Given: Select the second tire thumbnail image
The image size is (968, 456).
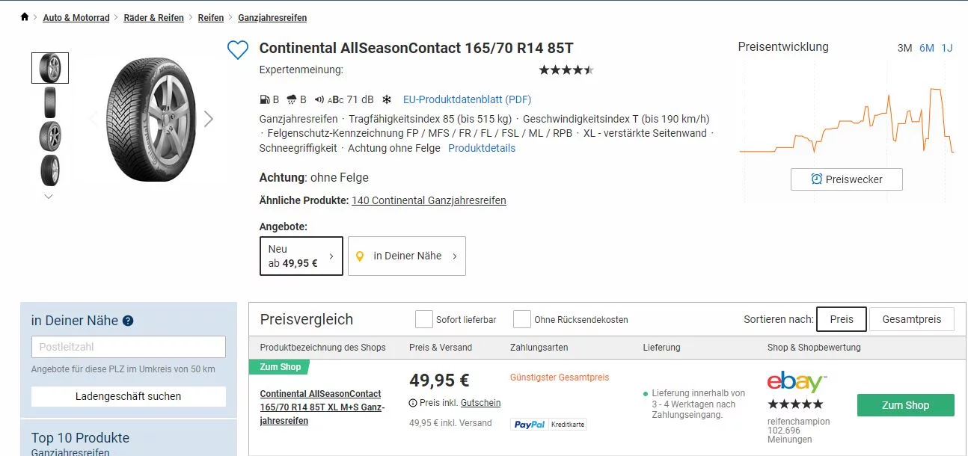Looking at the screenshot, I should click(50, 102).
